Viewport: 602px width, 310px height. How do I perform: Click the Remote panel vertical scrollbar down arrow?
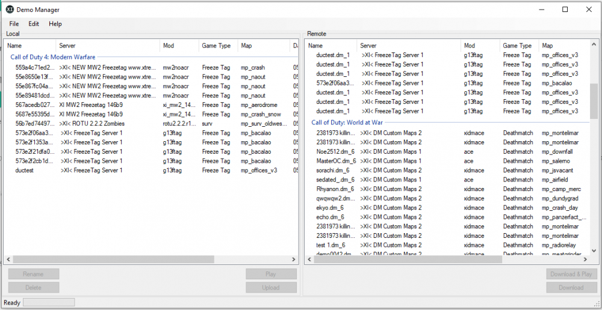point(594,251)
